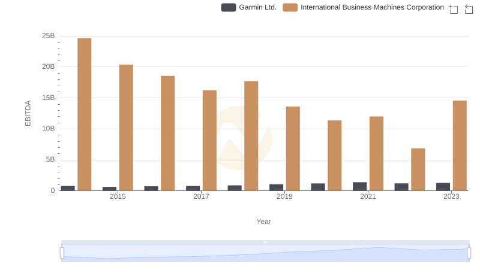Image resolution: width=480 pixels, height=276 pixels.
Task: Click the 15B y-axis label
Action: point(49,98)
